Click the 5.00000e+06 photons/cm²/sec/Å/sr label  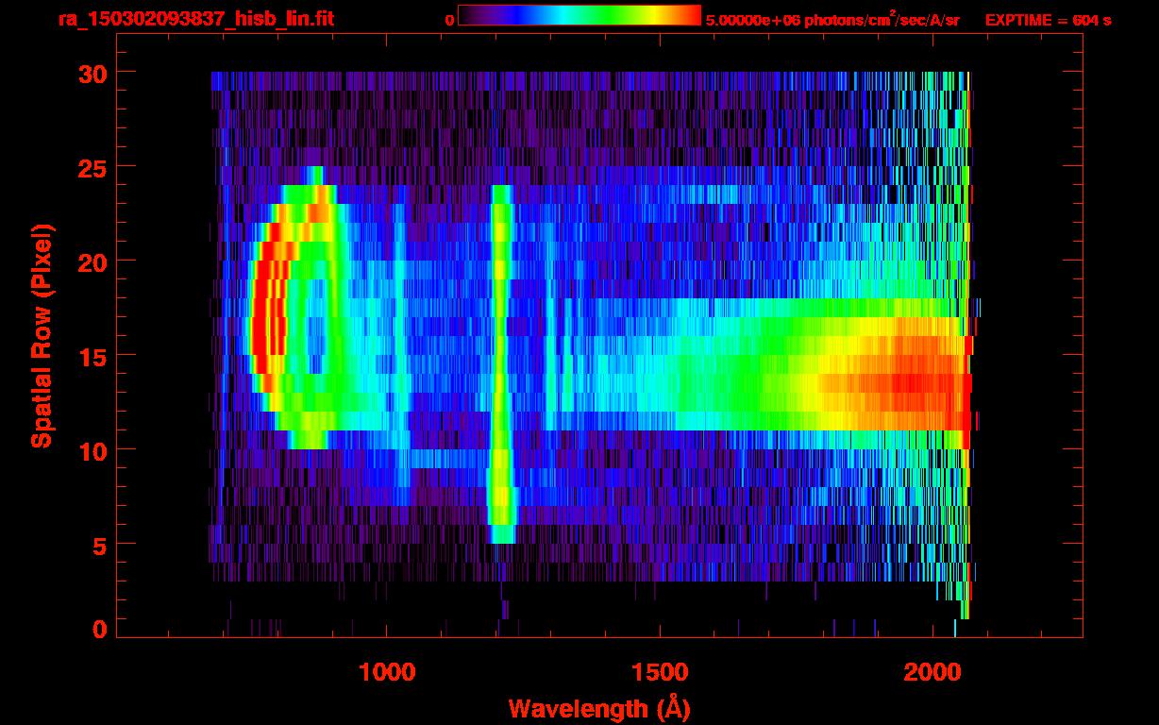(832, 20)
